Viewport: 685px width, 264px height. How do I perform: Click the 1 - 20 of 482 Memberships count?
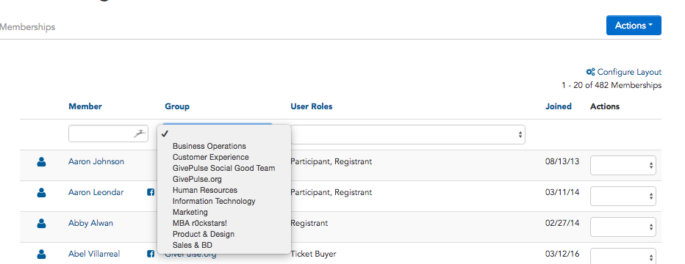tap(612, 85)
